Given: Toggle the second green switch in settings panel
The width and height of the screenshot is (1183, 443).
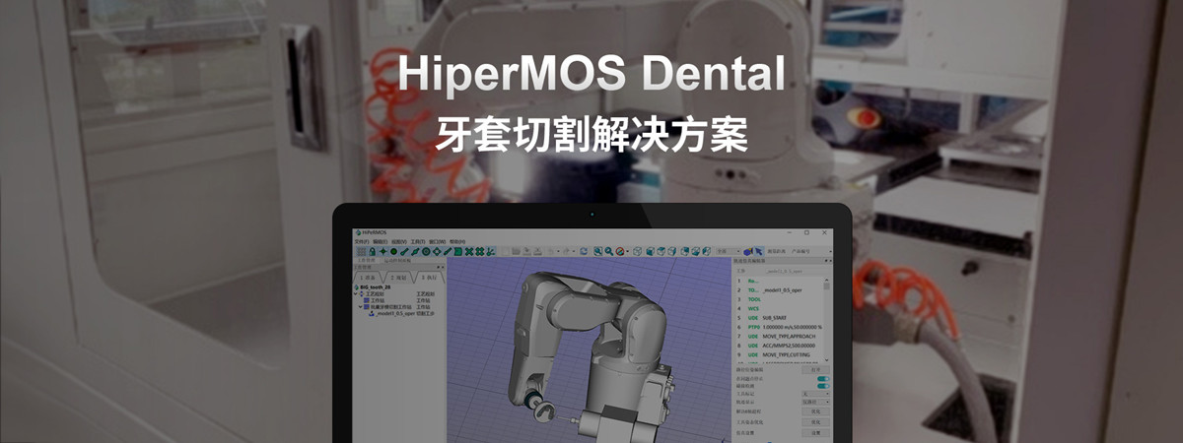Looking at the screenshot, I should (822, 386).
